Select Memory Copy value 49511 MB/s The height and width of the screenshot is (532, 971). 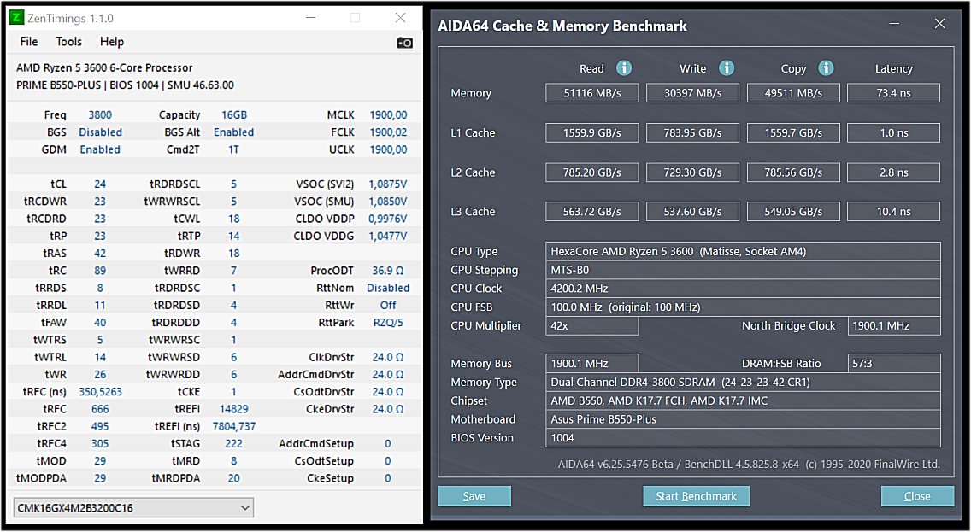point(793,93)
